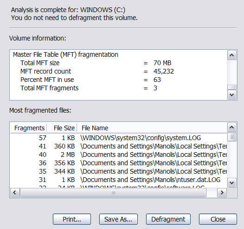Select the system.LOG file row
244x229 pixels.
click(x=119, y=138)
